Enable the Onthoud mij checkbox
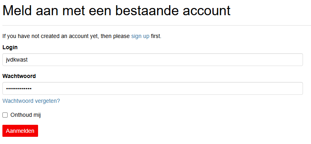 pyautogui.click(x=5, y=115)
